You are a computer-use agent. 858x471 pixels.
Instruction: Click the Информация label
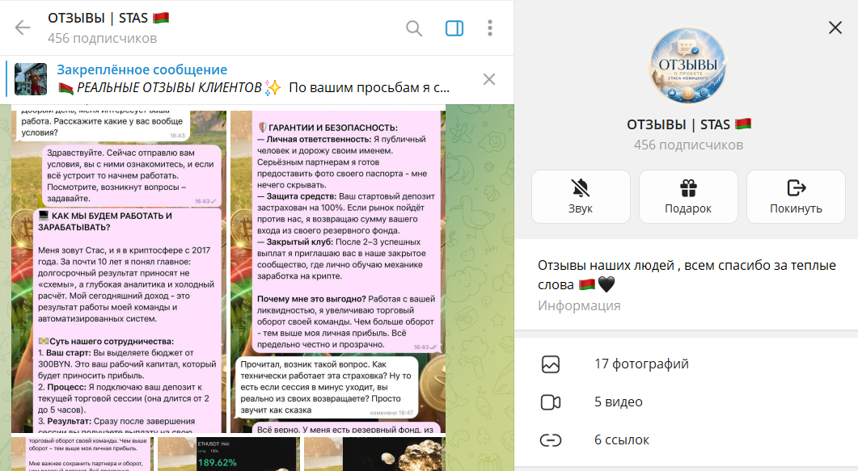pos(579,305)
